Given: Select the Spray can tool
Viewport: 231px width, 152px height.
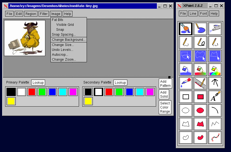Looking at the screenshot, I should point(215,29).
